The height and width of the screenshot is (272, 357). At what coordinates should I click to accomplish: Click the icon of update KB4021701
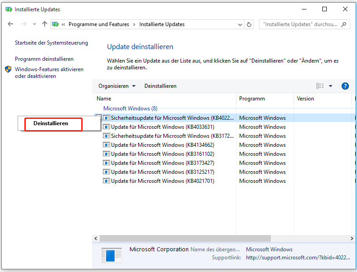click(107, 181)
